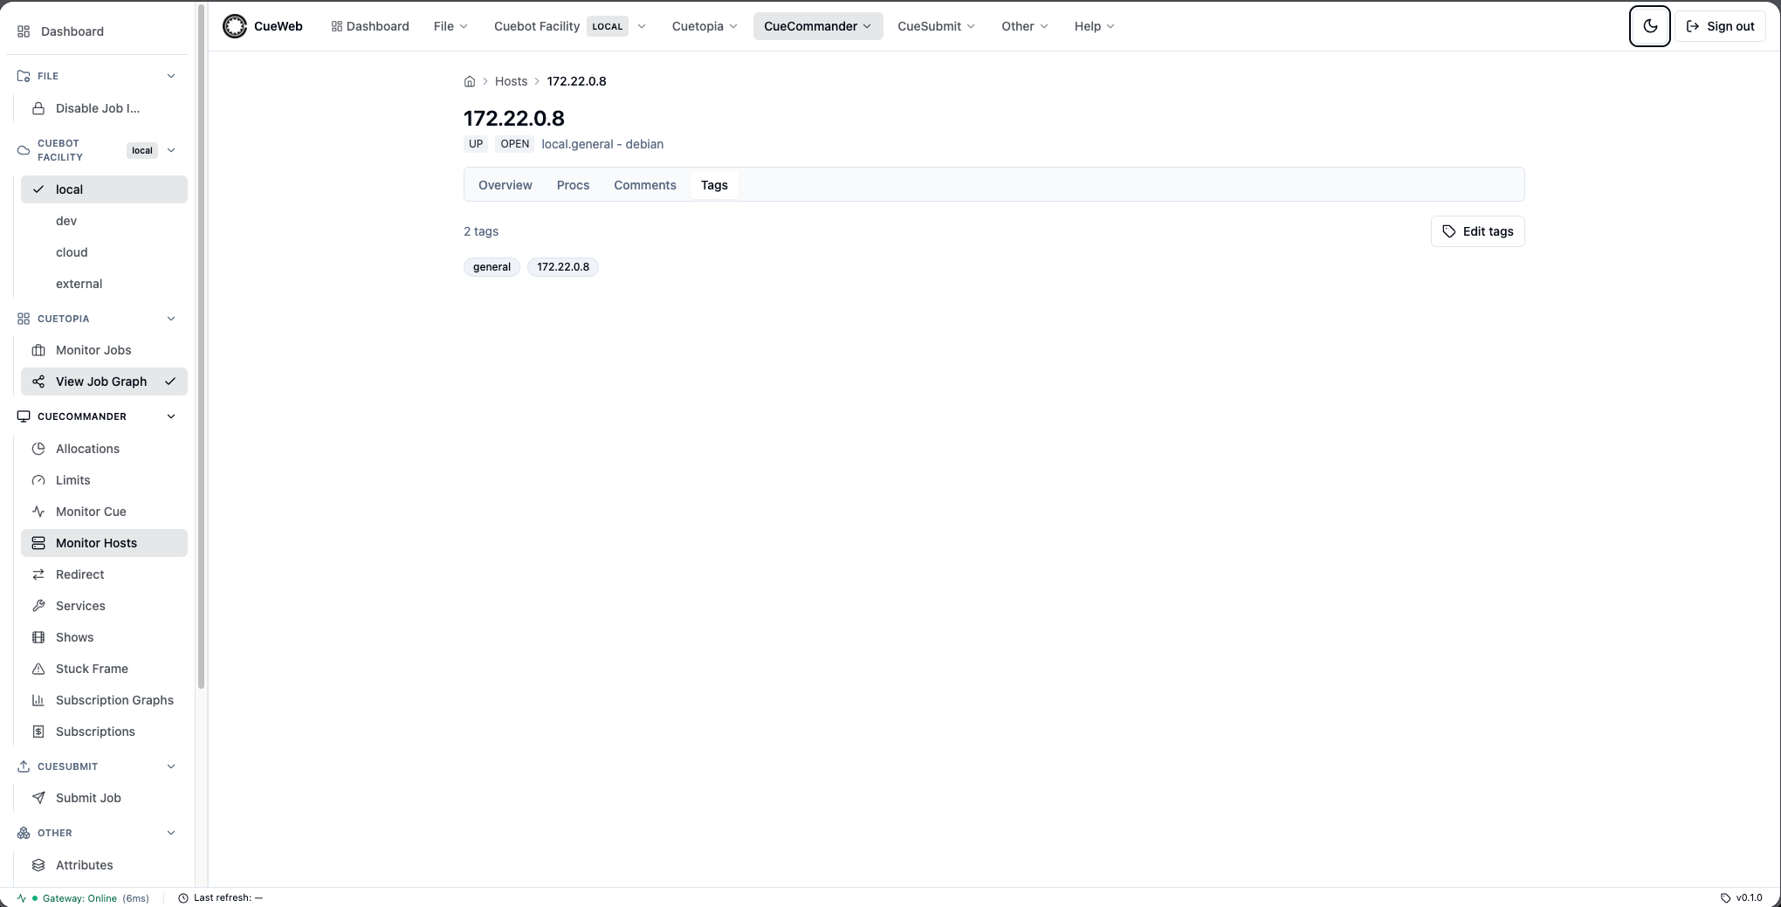Click the Gateway Online status indicator
Image resolution: width=1781 pixels, height=907 pixels.
(83, 898)
